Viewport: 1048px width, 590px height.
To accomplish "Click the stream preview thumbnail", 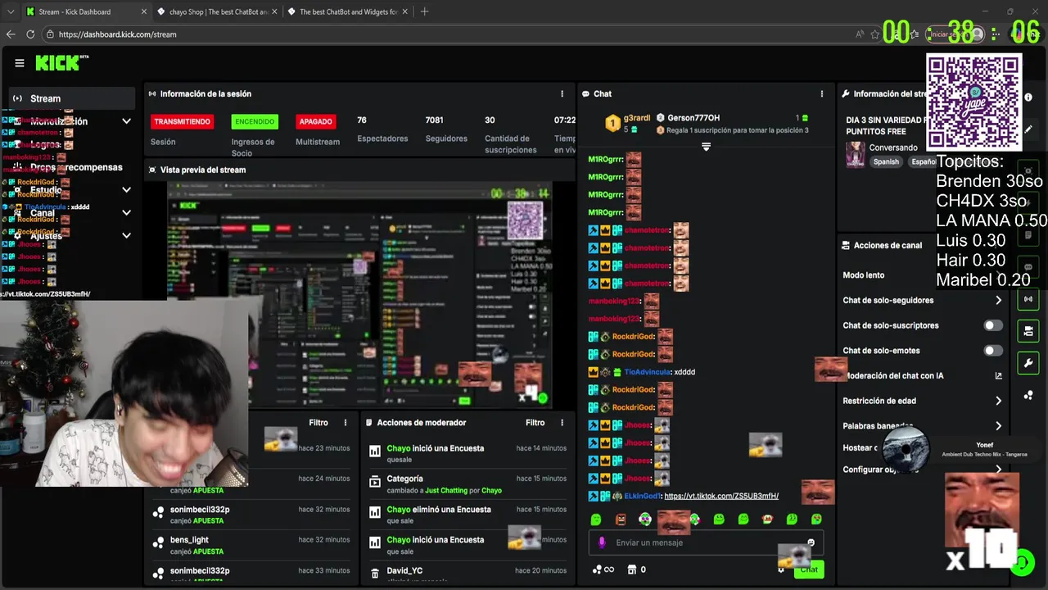I will 360,295.
